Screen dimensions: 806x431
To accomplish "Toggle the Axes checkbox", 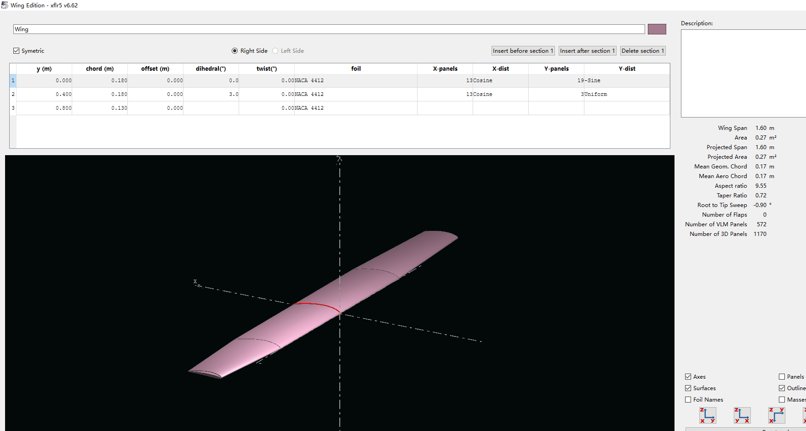I will click(x=688, y=376).
